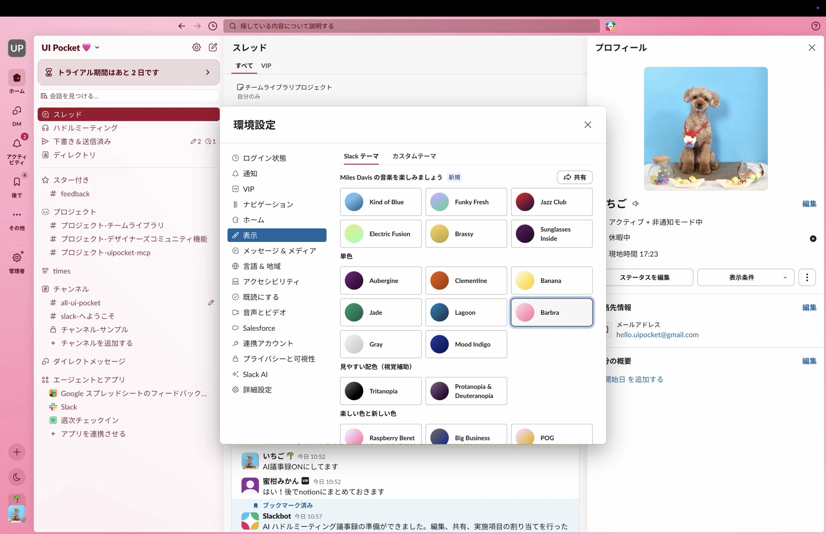
Task: Switch to VIP tab in threads
Action: coord(266,65)
